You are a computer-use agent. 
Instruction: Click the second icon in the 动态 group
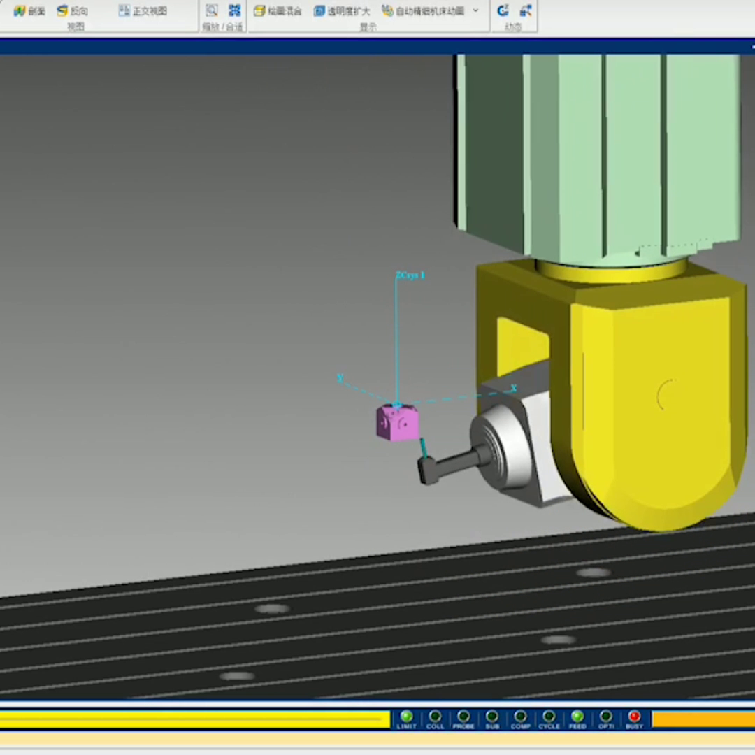(x=526, y=10)
